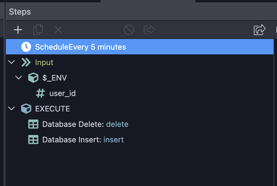Viewport: 277px width, 186px height.
Task: Collapse the EXECUTE node
Action: pos(12,108)
